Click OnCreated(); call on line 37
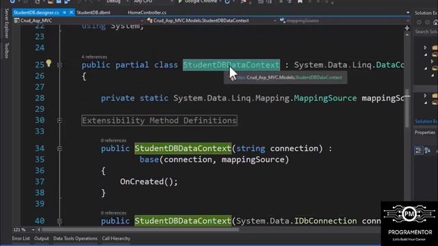The height and width of the screenshot is (246, 438). 149,182
